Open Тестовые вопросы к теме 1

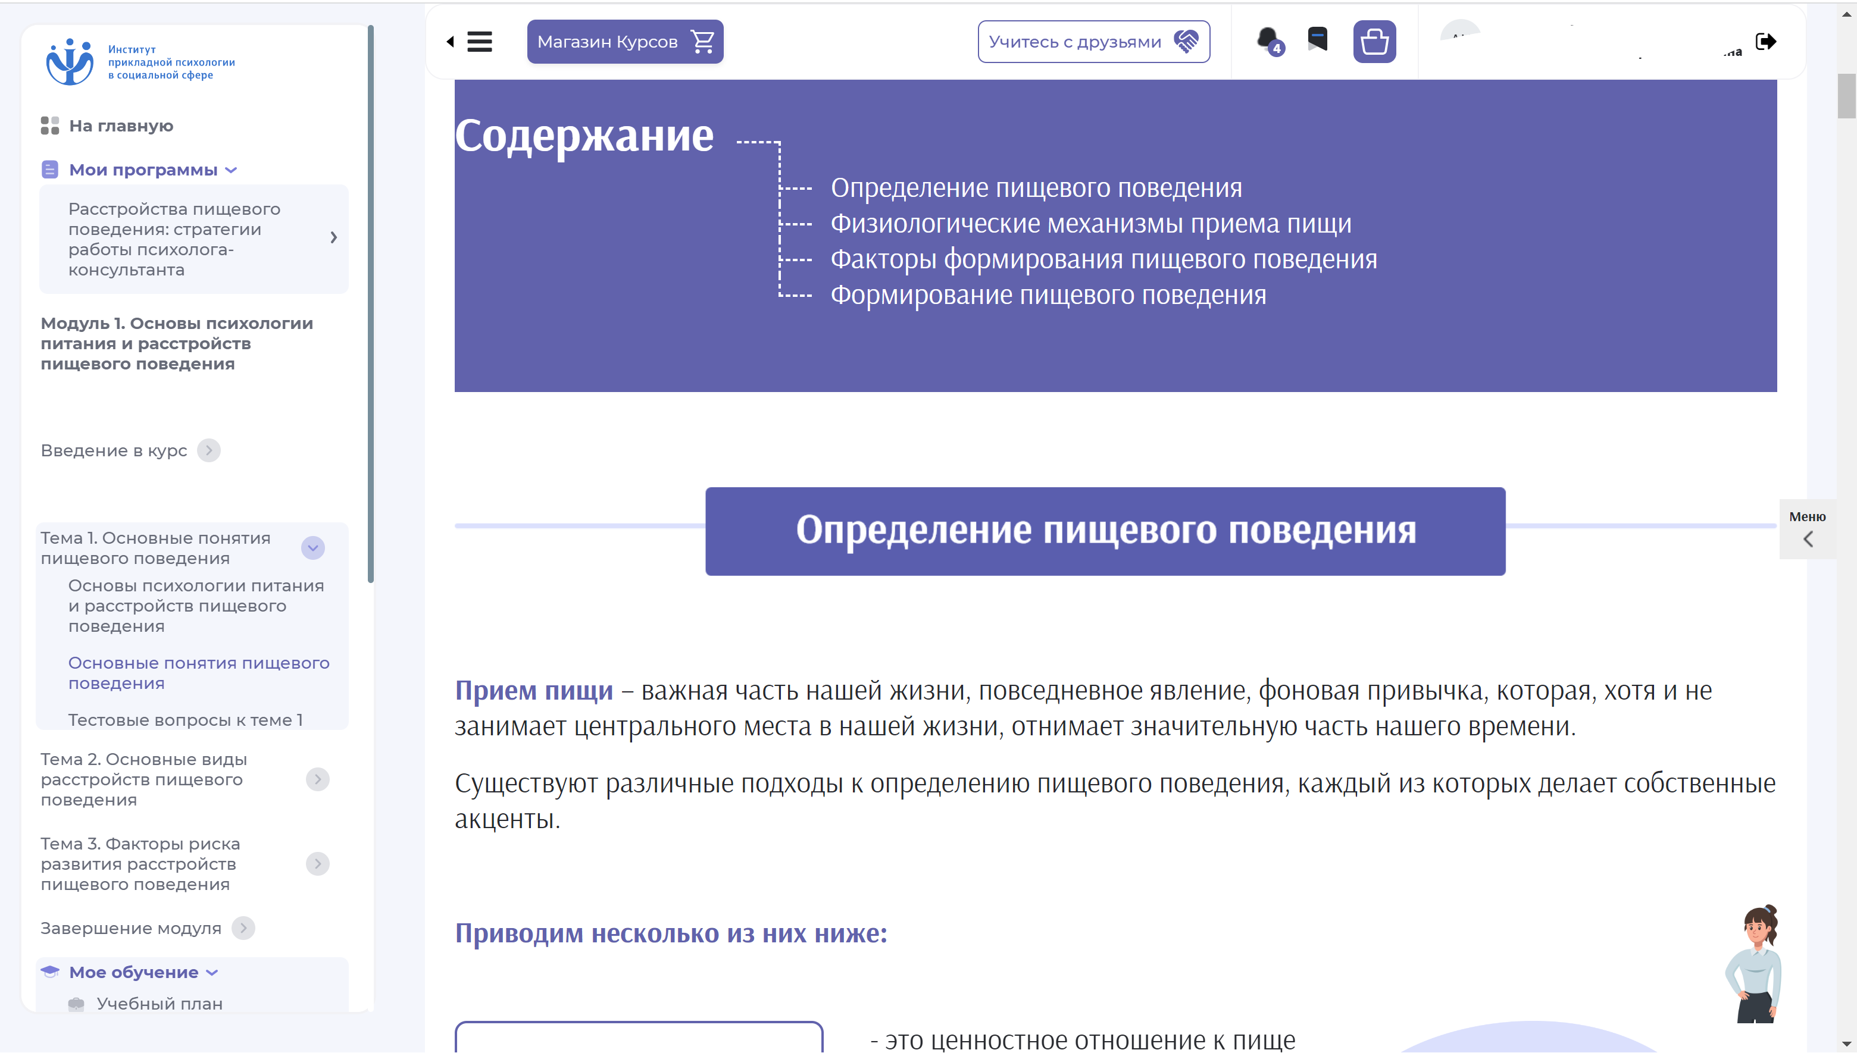[x=185, y=720]
